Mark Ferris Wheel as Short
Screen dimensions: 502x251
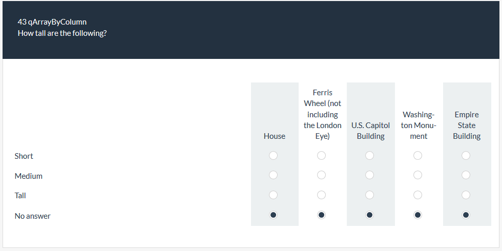click(321, 155)
